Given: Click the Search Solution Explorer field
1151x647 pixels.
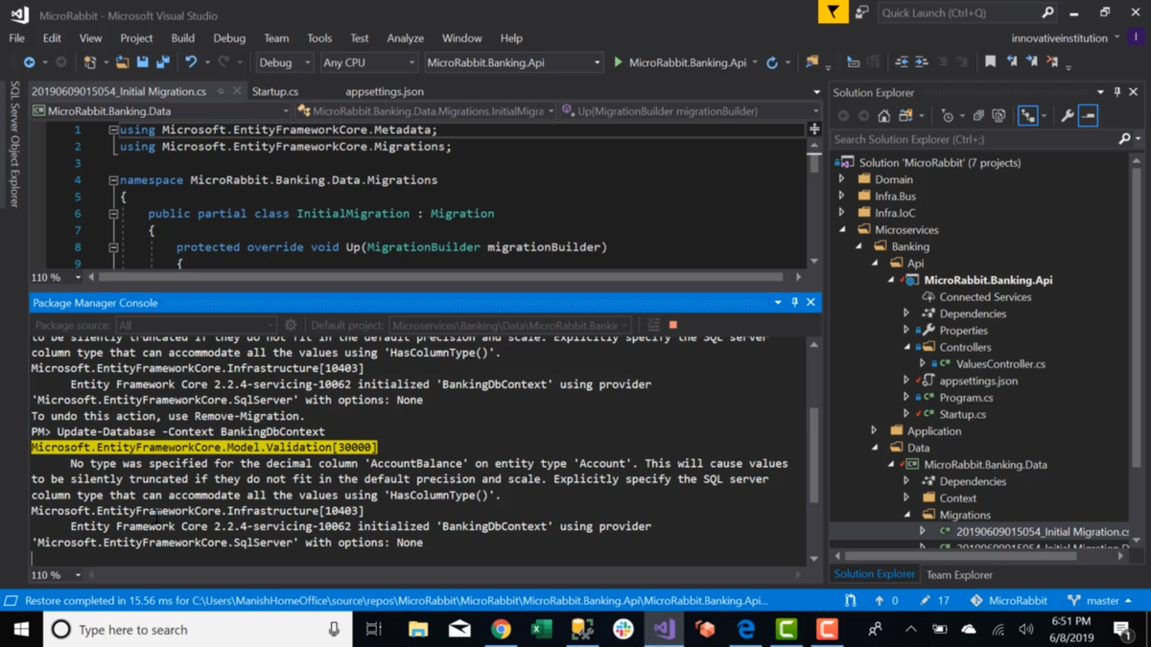Looking at the screenshot, I should click(x=976, y=139).
